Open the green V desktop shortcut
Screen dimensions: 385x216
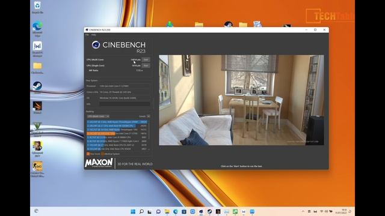(x=37, y=129)
